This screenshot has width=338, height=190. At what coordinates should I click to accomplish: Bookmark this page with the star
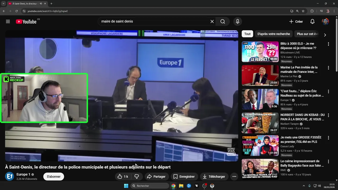(303, 11)
